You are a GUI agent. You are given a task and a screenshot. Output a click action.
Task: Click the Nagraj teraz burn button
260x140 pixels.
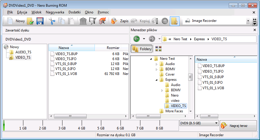pos(238,126)
